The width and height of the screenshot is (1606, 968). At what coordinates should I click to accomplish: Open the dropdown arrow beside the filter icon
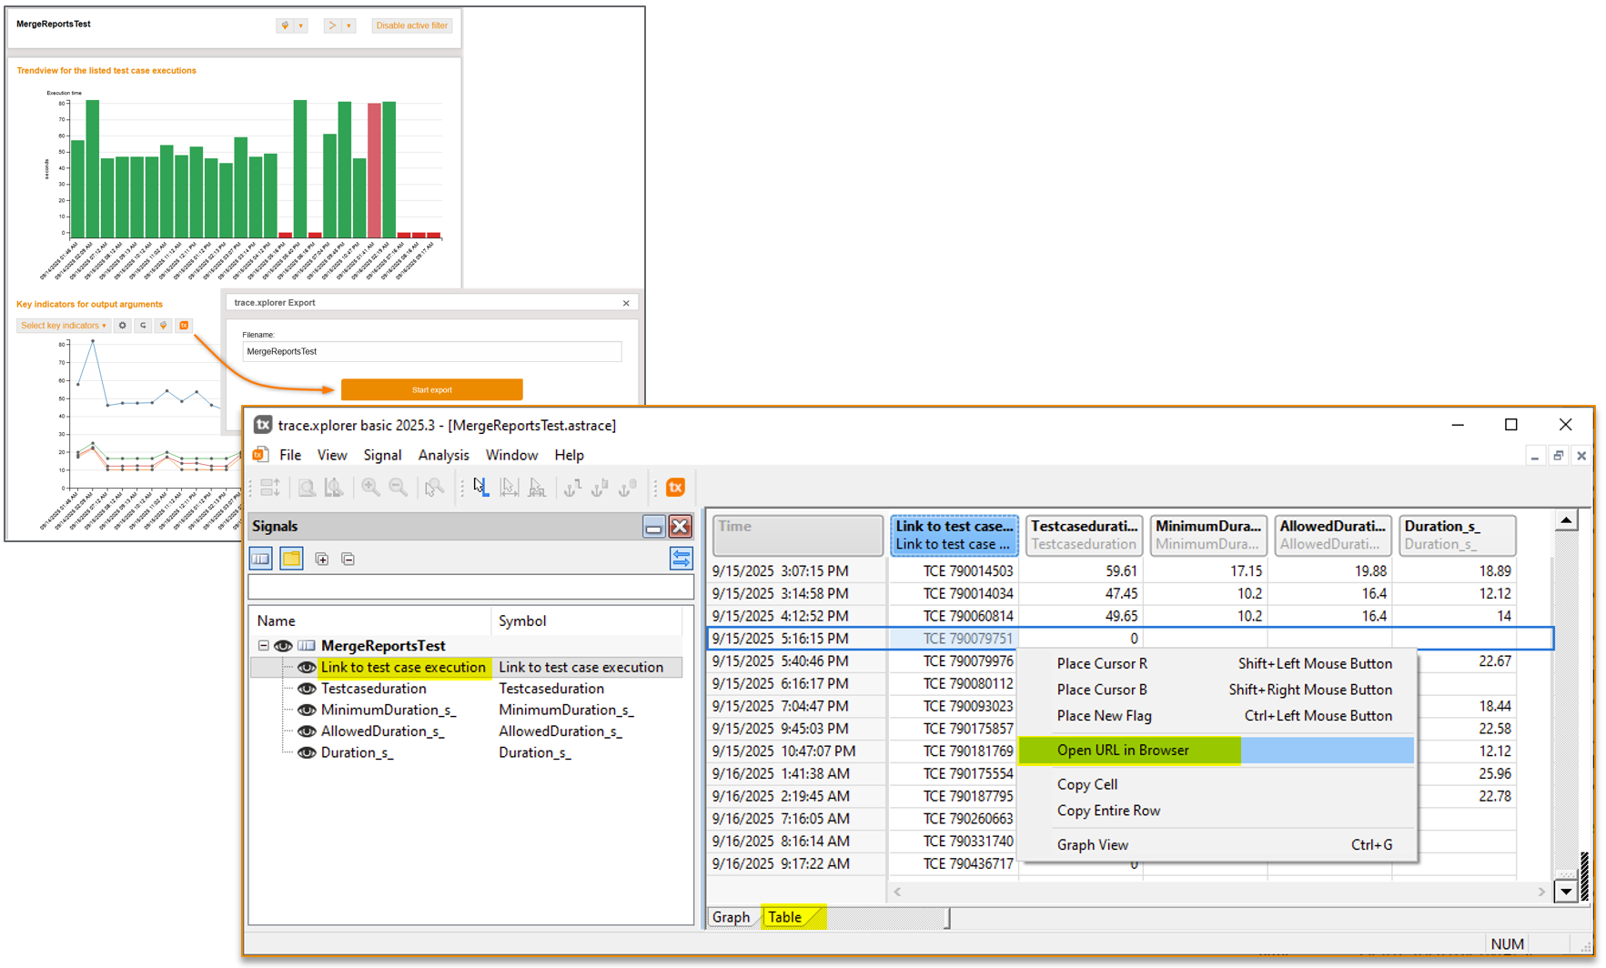click(x=301, y=25)
